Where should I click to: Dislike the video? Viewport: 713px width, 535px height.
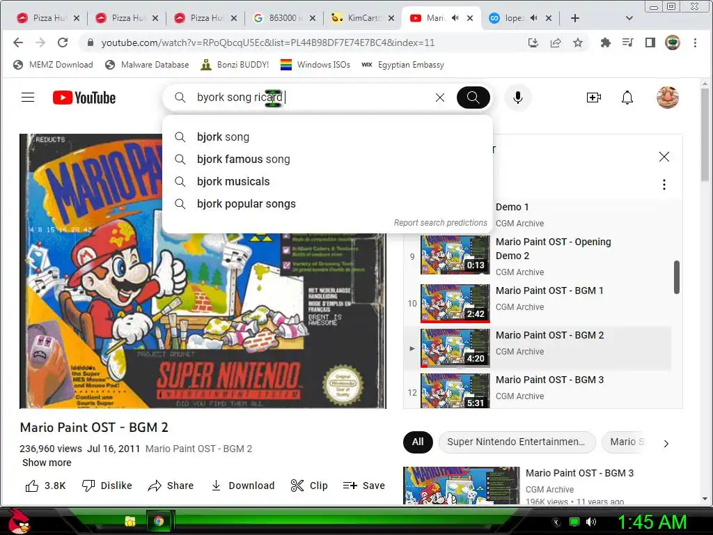107,486
